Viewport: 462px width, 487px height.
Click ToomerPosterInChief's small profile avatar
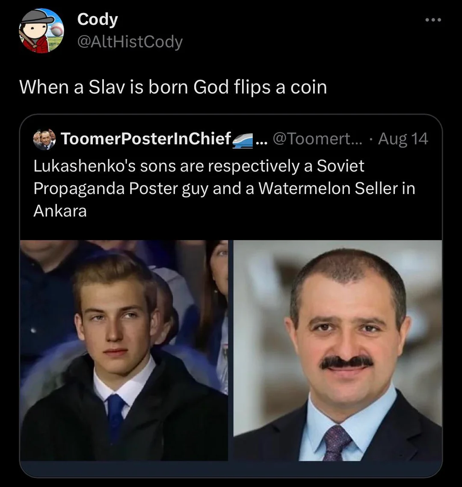45,139
